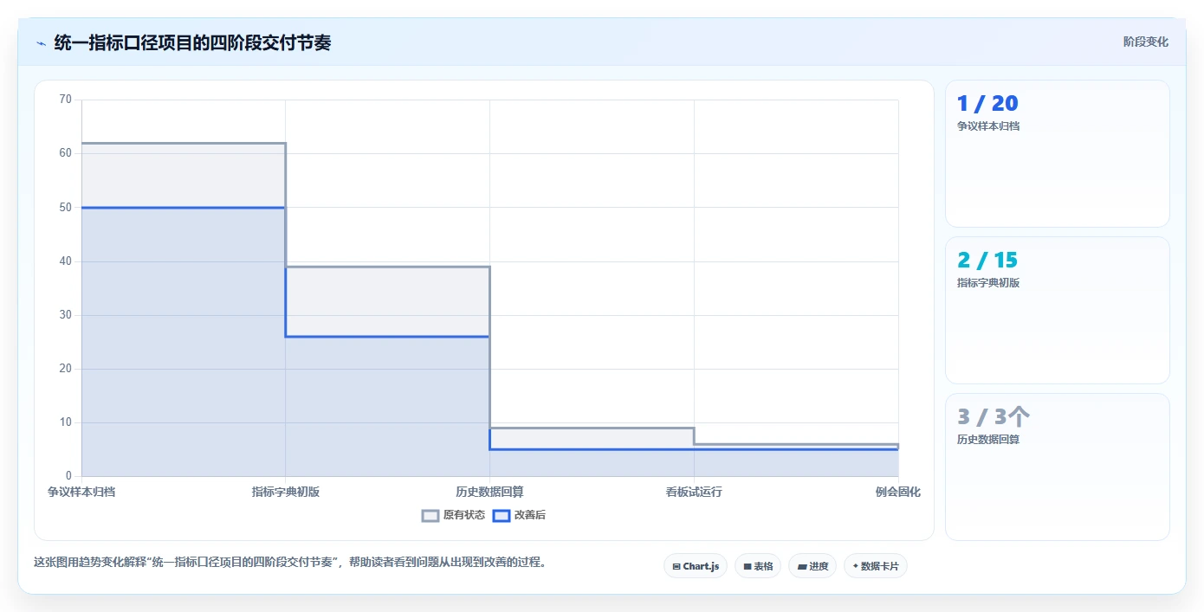Click the 看板试运行 x-axis label
Viewport: 1204px width, 612px height.
click(694, 492)
